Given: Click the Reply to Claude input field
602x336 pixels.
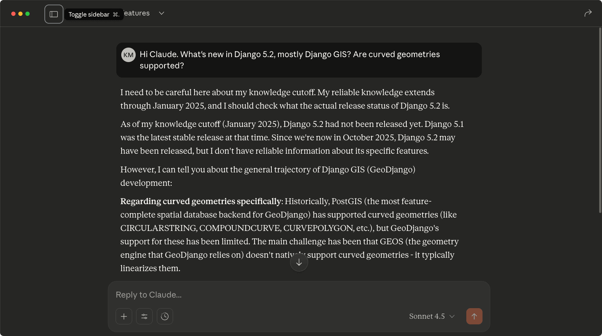Looking at the screenshot, I should [247, 295].
